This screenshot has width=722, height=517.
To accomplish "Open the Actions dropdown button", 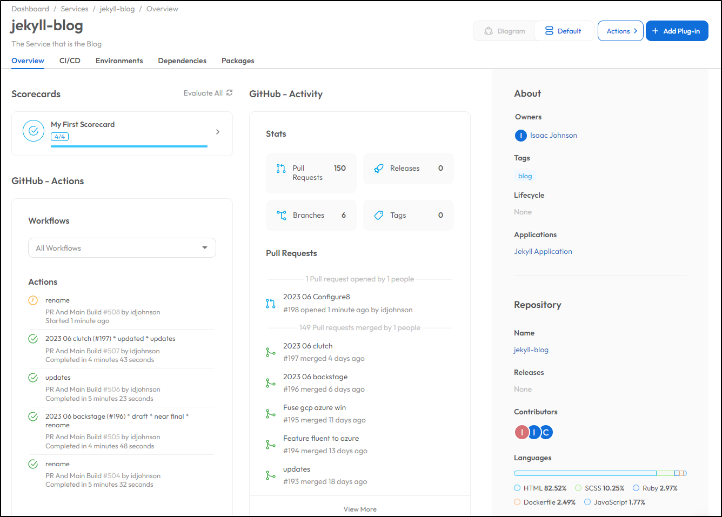I will click(620, 31).
